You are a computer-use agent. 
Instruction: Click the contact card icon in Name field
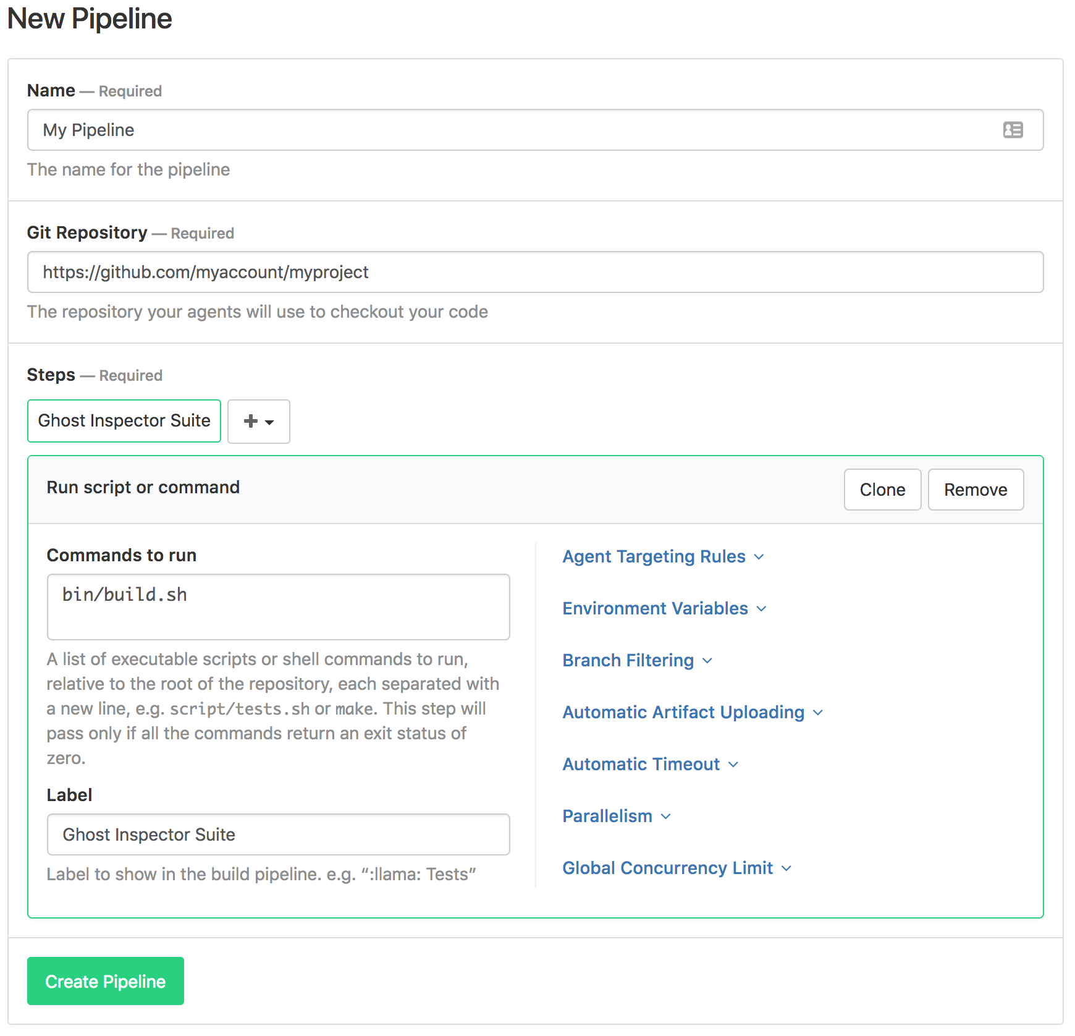click(1013, 130)
